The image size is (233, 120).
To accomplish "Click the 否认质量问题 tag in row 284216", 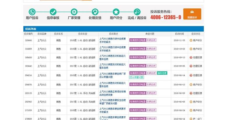I will [x=137, y=77].
